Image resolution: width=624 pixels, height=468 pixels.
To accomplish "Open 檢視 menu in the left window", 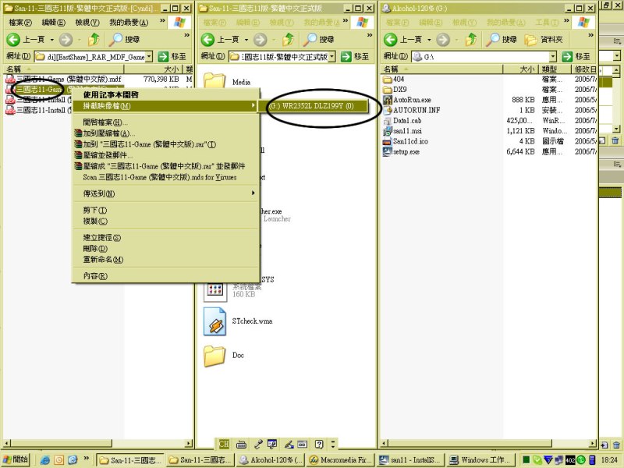I will [x=87, y=23].
